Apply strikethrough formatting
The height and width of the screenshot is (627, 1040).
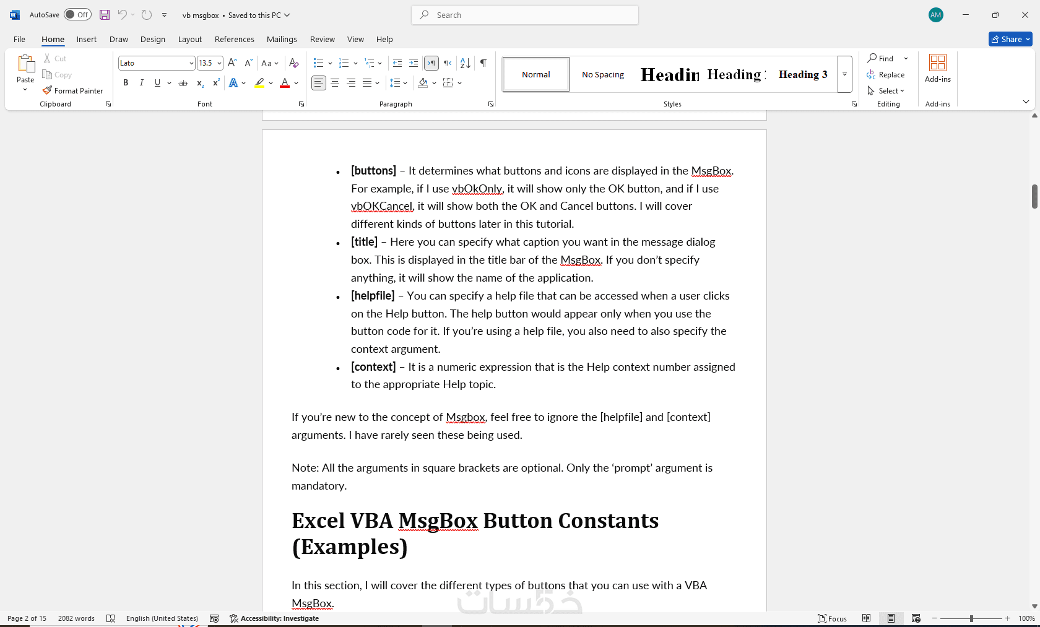tap(183, 83)
